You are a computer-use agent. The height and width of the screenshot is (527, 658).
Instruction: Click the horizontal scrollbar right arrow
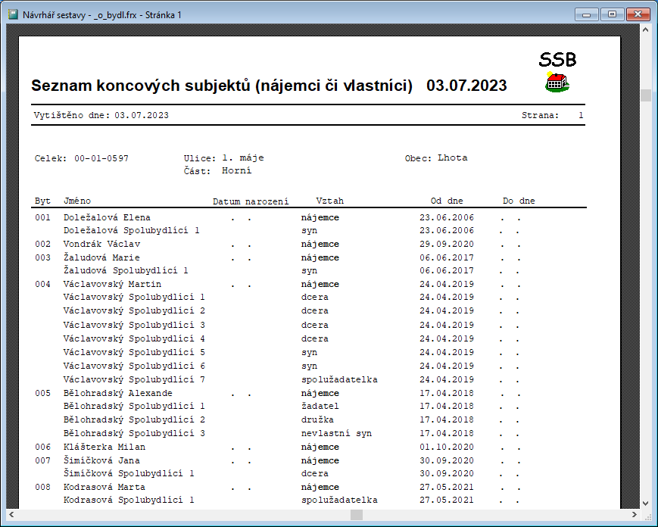click(x=634, y=515)
